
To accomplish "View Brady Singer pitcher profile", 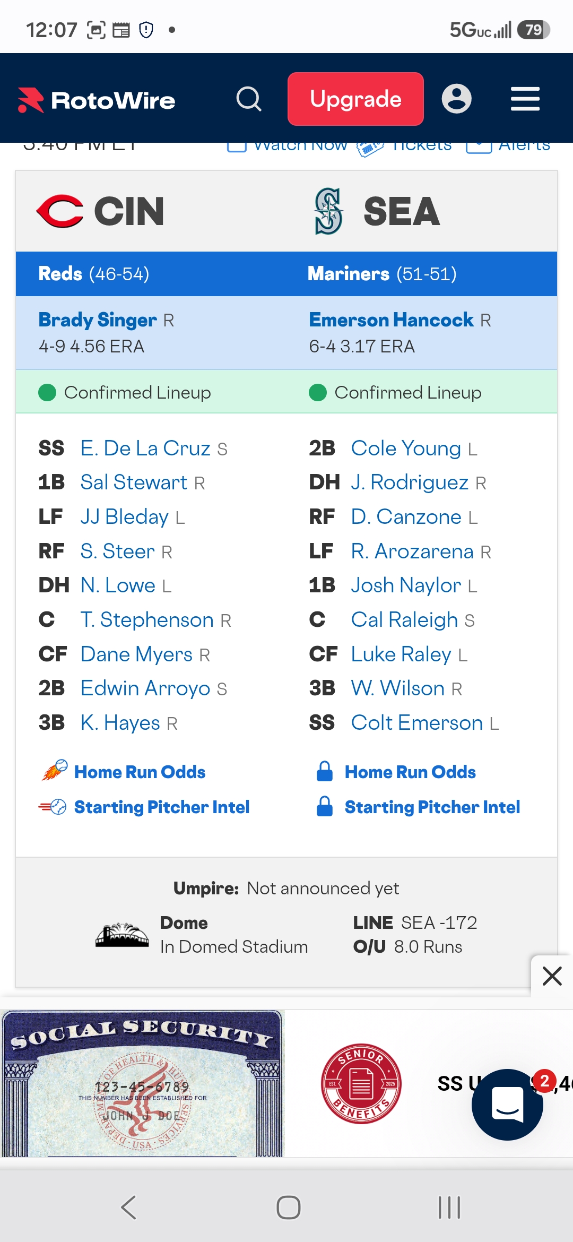I will pos(98,320).
